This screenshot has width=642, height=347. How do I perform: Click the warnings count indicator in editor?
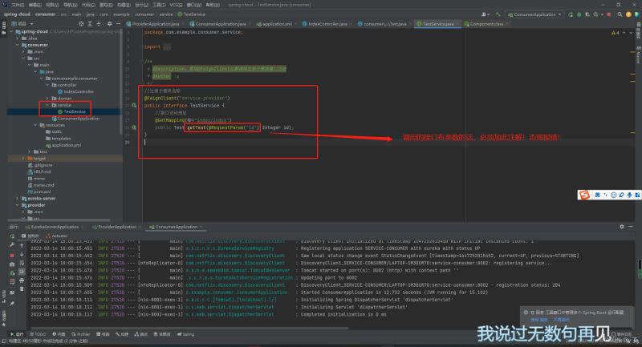pos(615,32)
